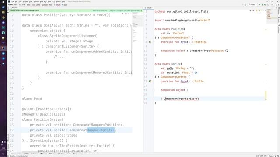Switch to the right editor file tab

(149, 8)
